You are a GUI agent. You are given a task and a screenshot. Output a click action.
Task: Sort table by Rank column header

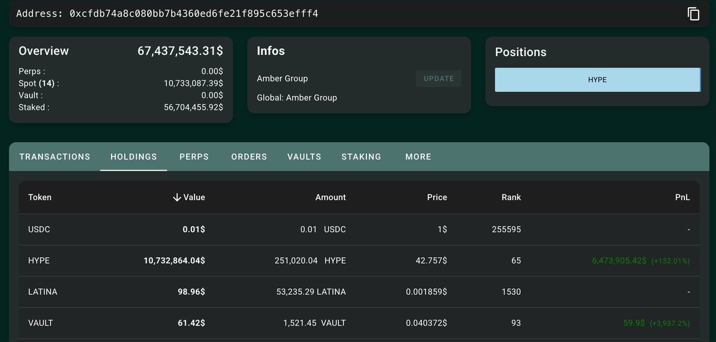511,198
